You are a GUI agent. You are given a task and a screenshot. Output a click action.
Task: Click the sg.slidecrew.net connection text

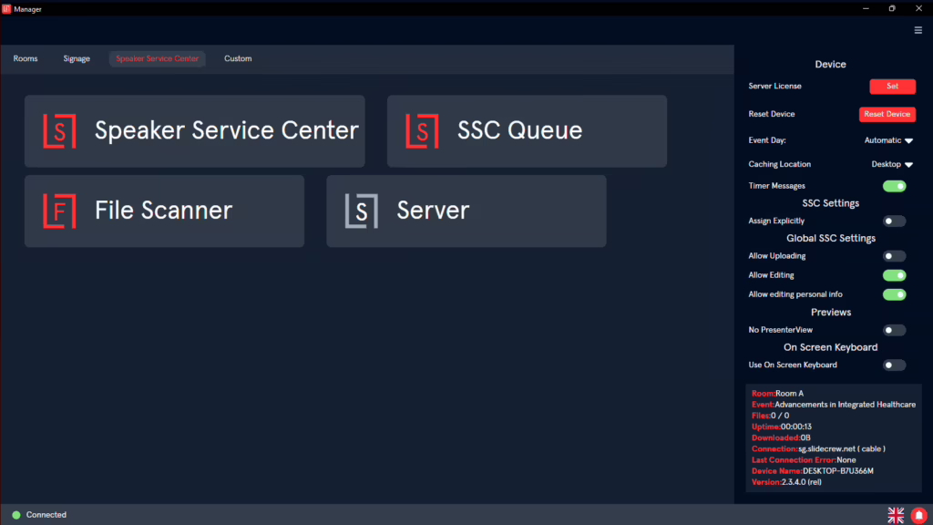(842, 448)
